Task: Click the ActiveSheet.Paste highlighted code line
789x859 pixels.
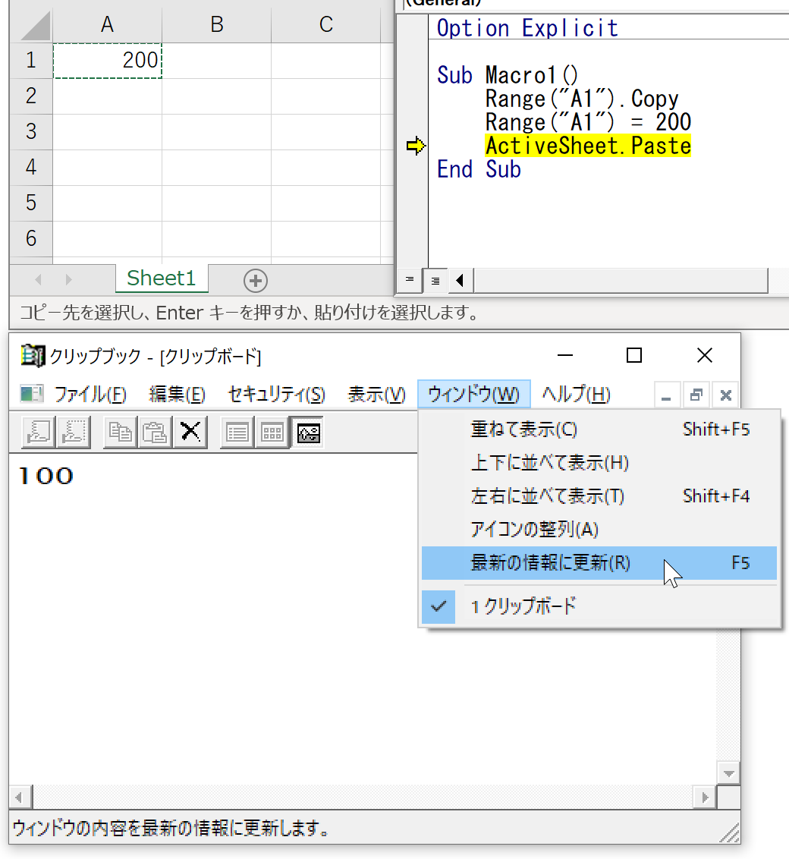Action: pos(588,146)
